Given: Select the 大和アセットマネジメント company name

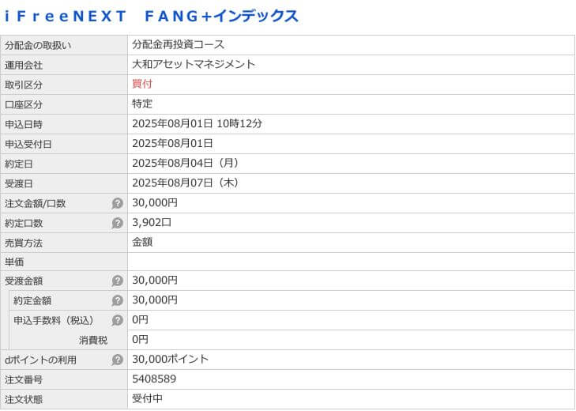Looking at the screenshot, I should point(194,64).
